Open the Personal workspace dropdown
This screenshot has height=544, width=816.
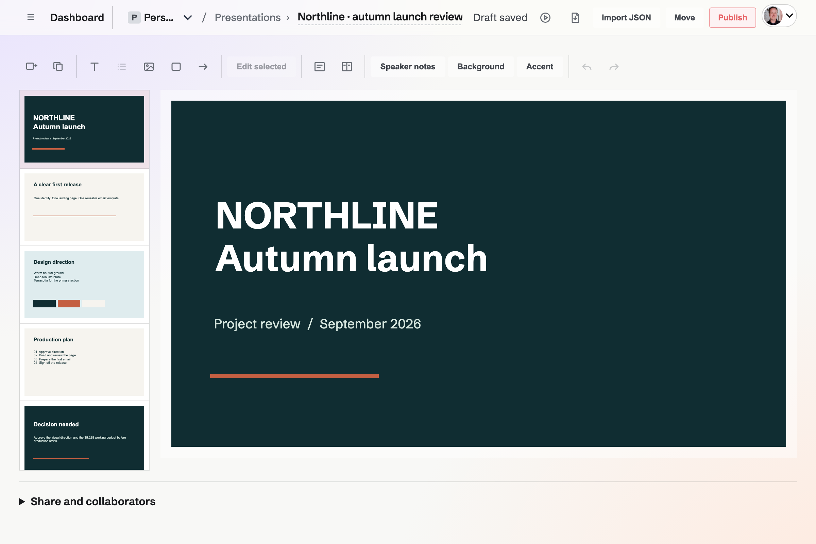(x=159, y=17)
